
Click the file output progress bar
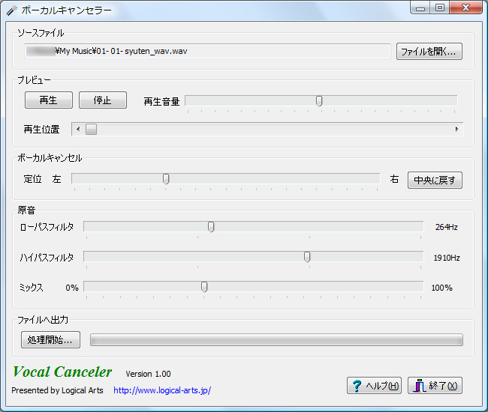[276, 339]
